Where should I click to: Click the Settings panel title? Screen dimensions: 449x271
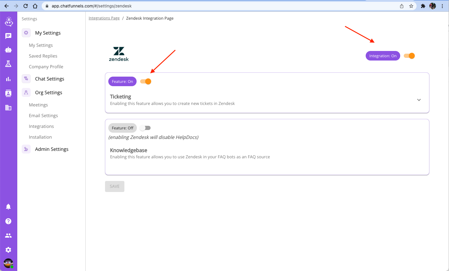(x=29, y=19)
